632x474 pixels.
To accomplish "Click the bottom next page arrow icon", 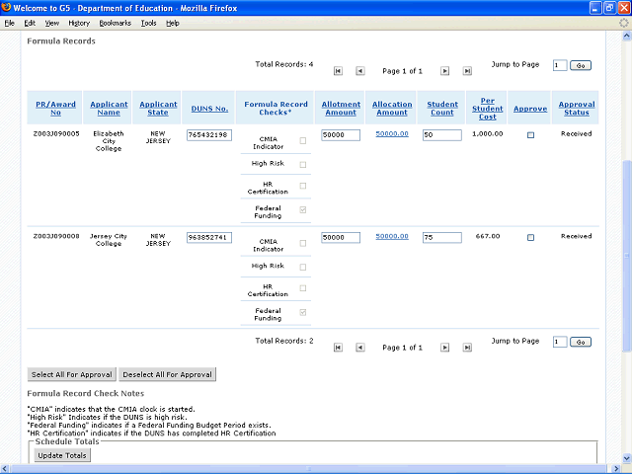I will 444,348.
